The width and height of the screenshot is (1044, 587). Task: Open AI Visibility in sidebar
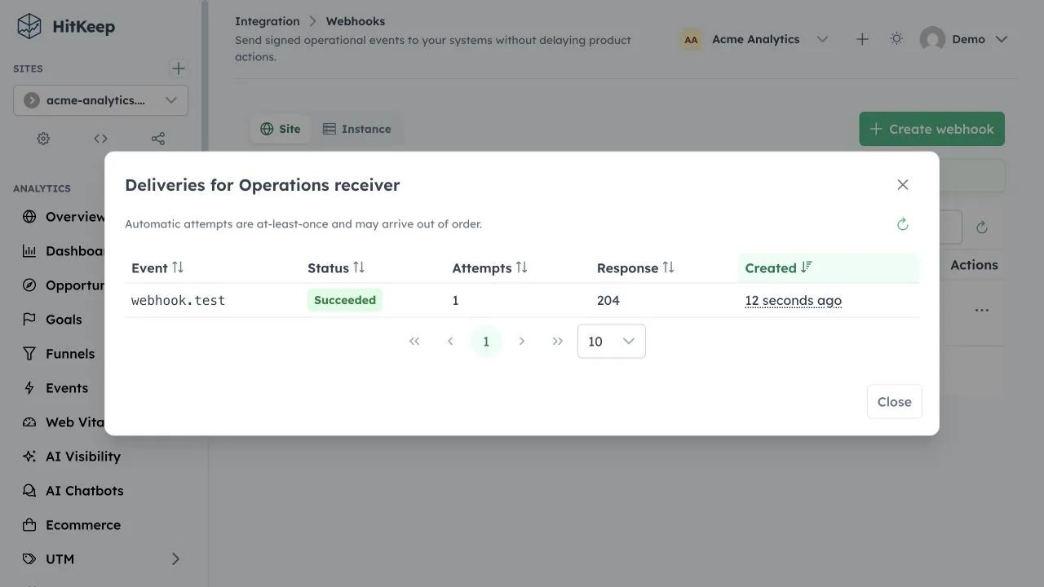[83, 457]
